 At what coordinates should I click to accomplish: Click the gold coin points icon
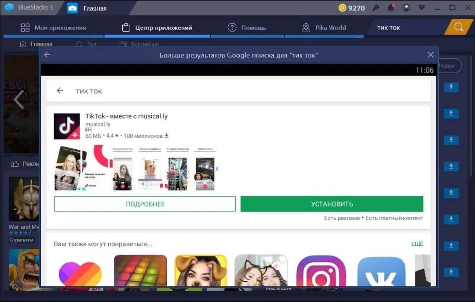click(343, 8)
